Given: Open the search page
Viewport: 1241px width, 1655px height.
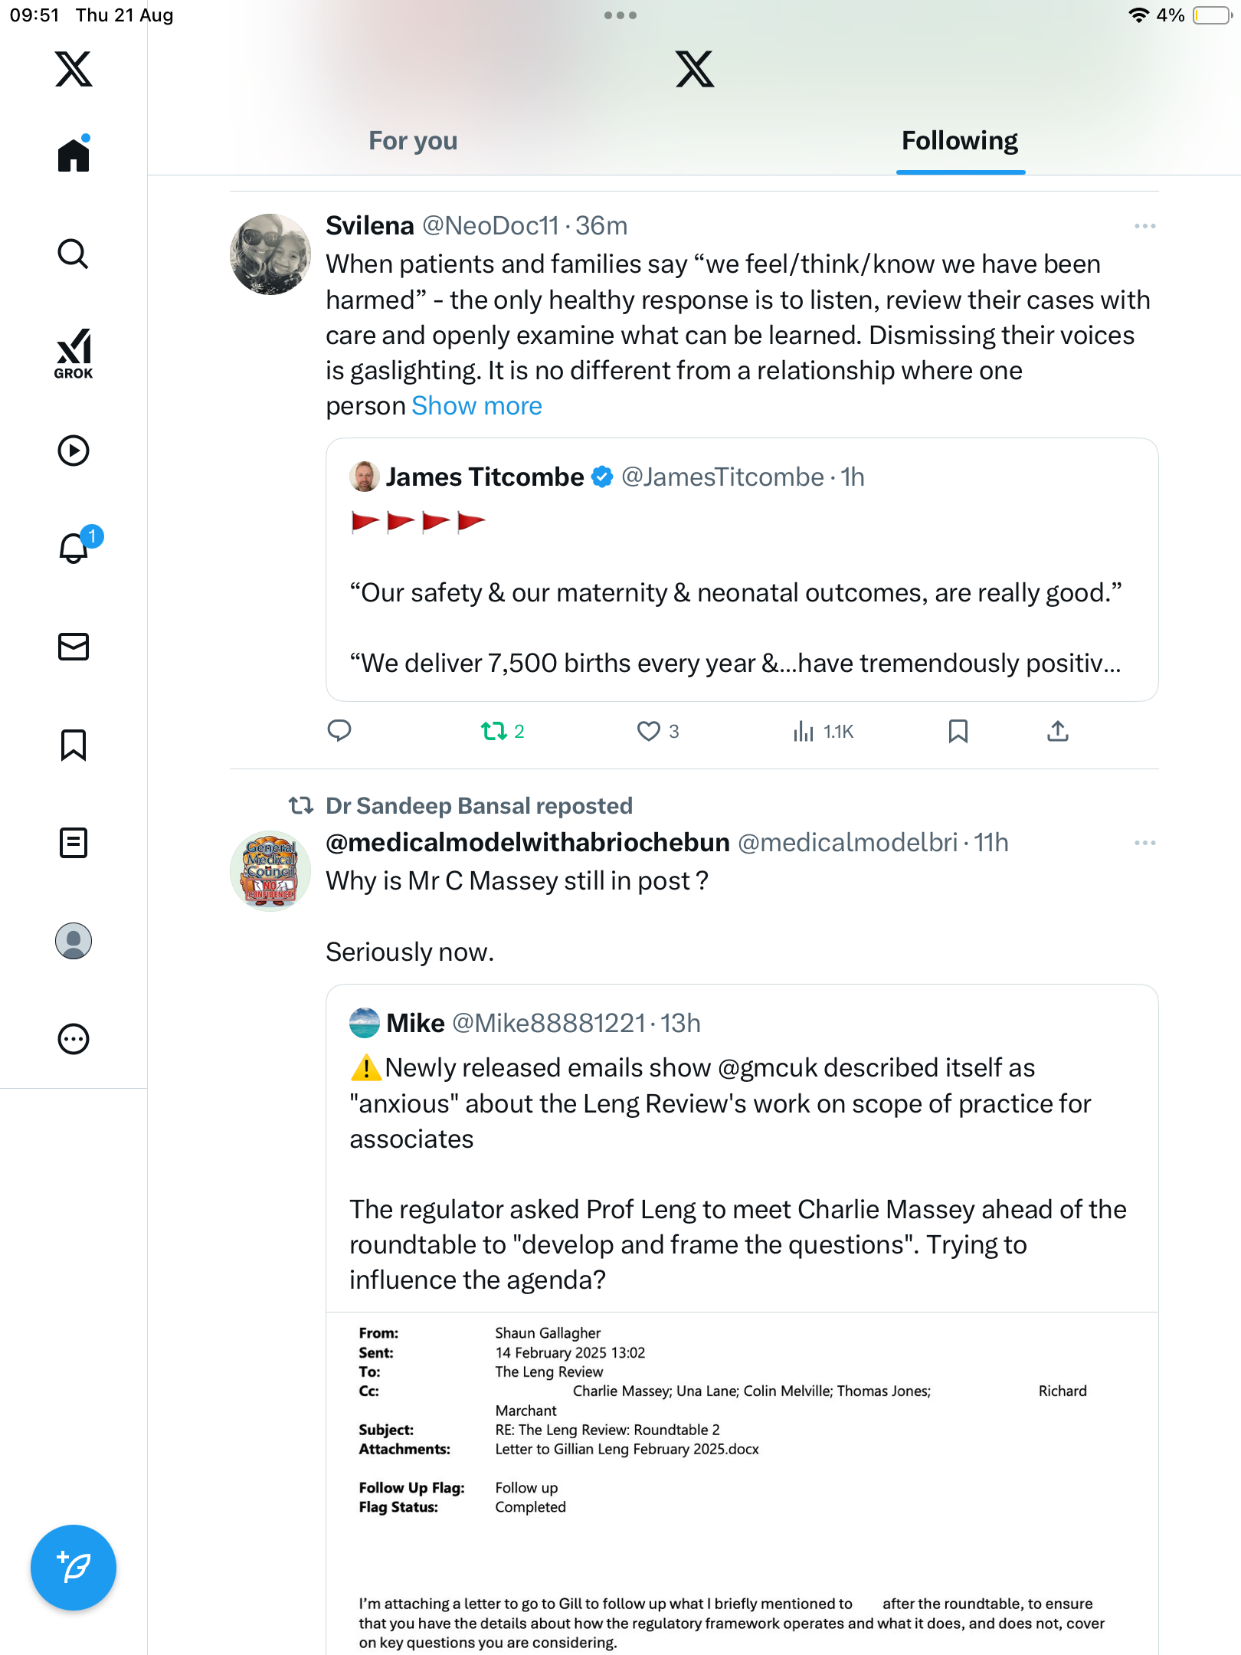Looking at the screenshot, I should pyautogui.click(x=74, y=254).
